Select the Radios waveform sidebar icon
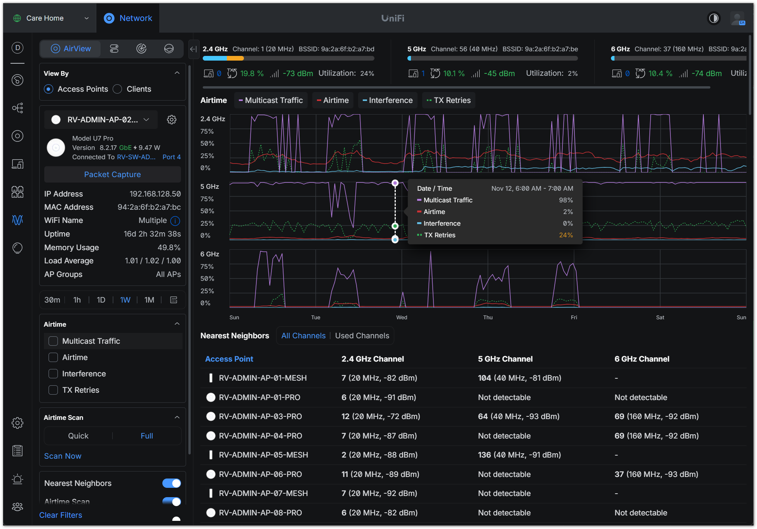 17,220
